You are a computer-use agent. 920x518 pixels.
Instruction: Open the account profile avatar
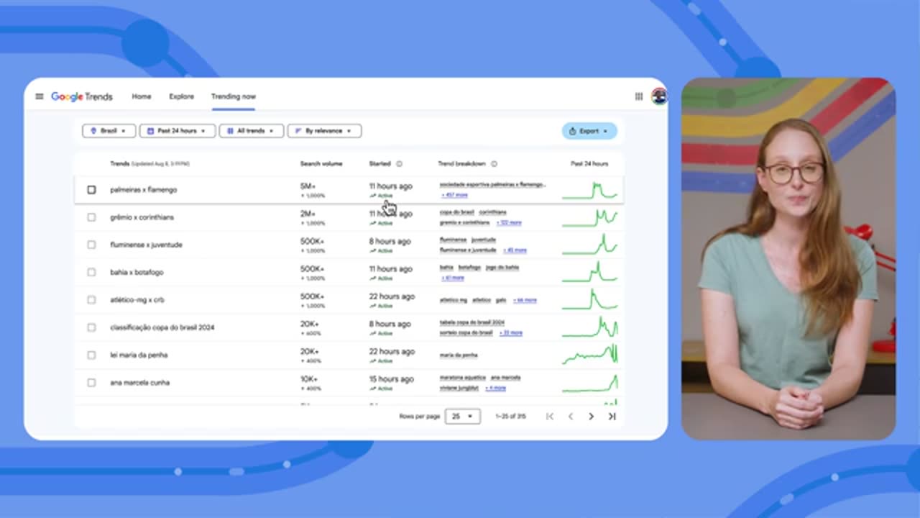point(659,96)
